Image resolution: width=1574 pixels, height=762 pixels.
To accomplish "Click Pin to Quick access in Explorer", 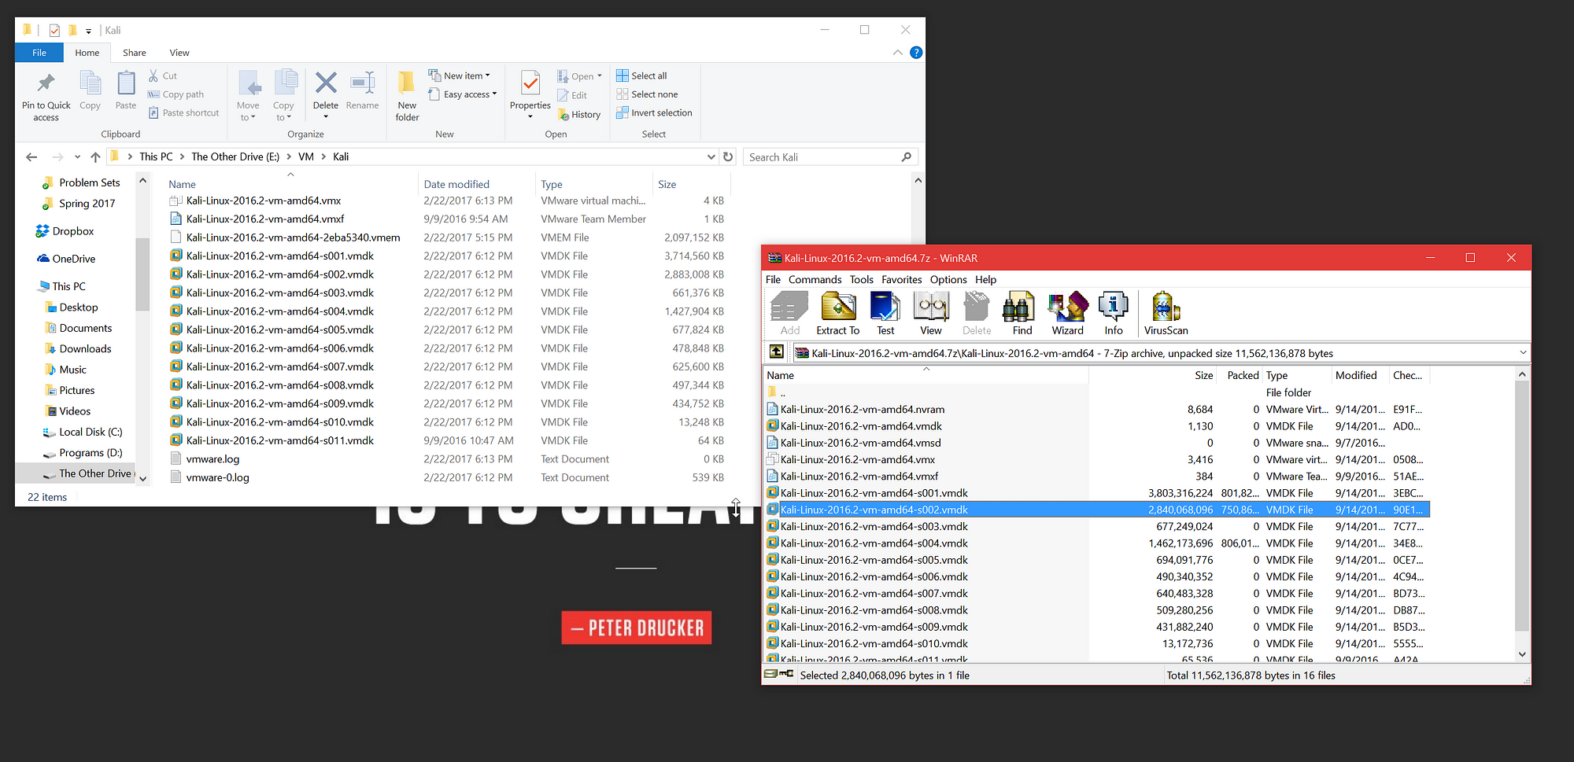I will tap(46, 96).
